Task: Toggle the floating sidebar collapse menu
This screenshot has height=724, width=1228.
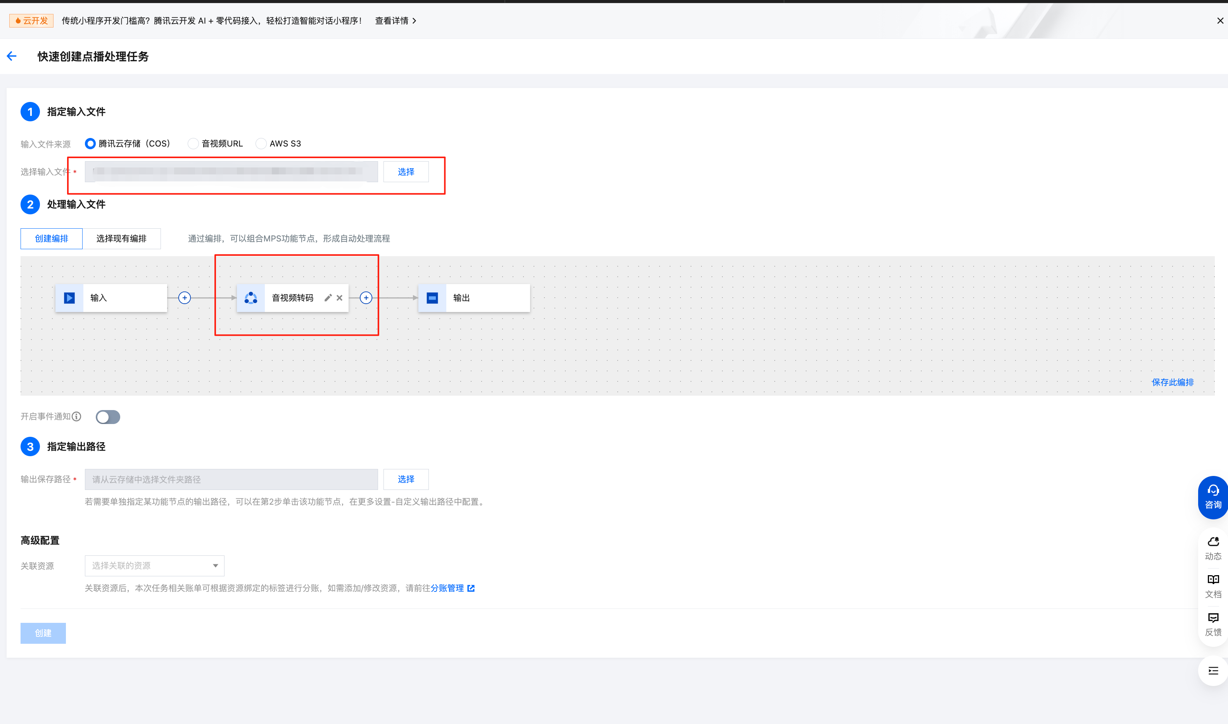Action: [x=1213, y=671]
